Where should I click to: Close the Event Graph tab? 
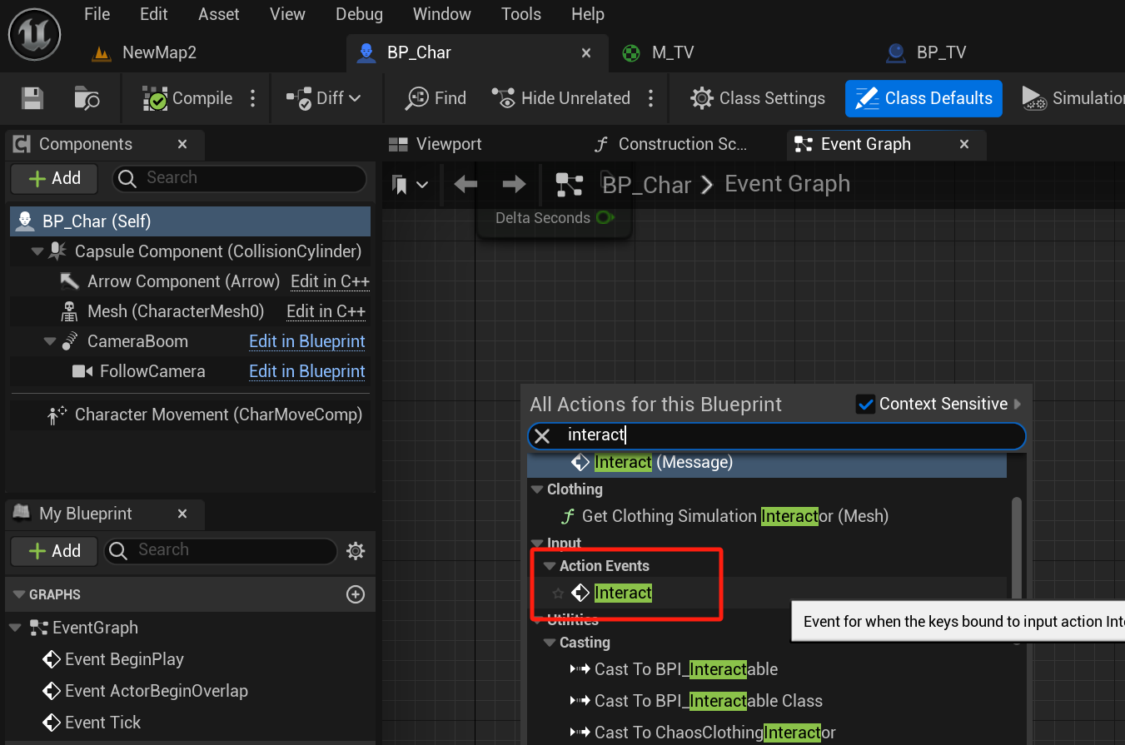964,144
